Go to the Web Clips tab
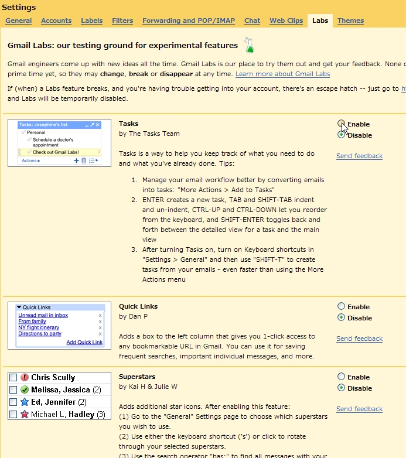Screen dimensions: 406x458 tap(286, 20)
